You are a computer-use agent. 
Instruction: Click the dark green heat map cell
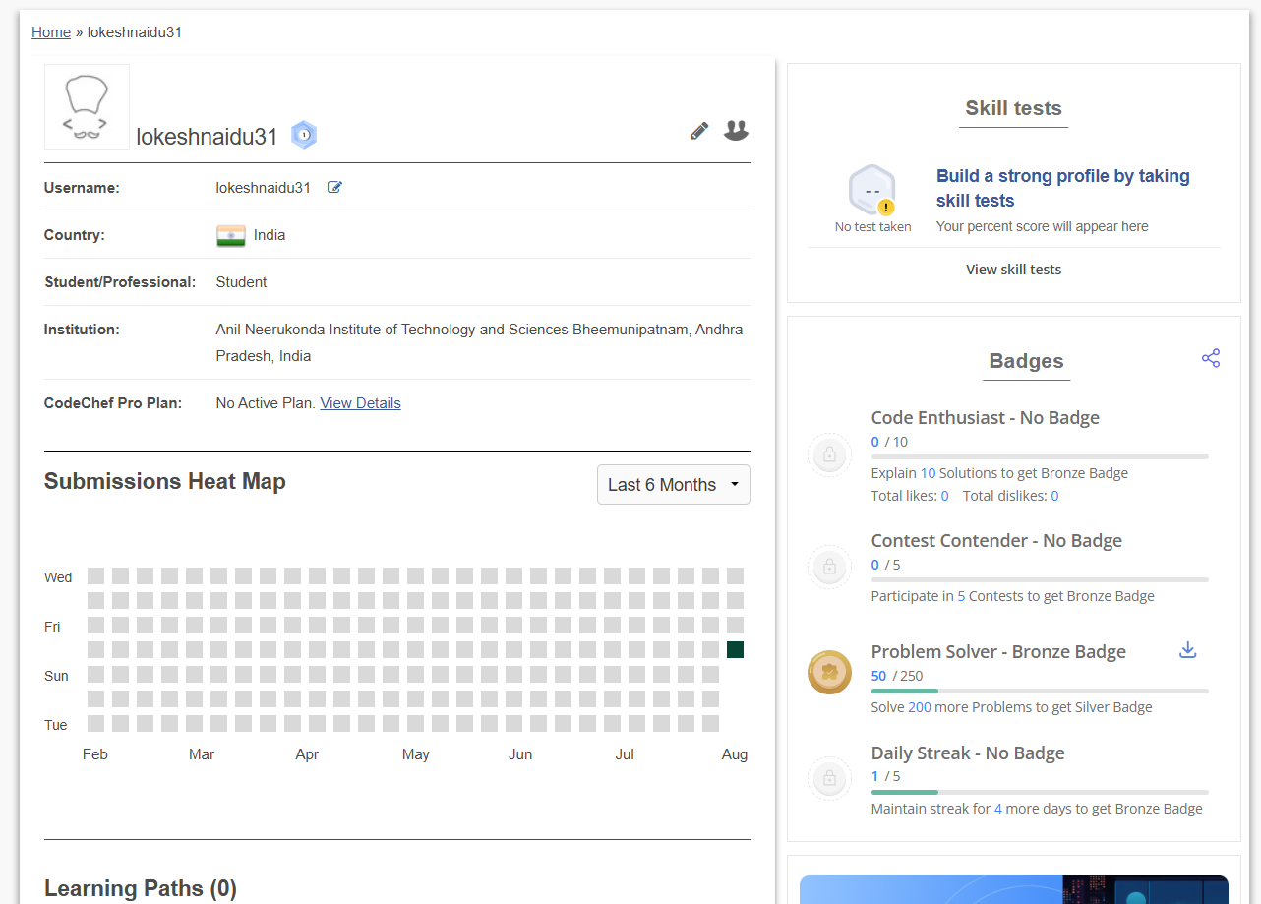pyautogui.click(x=735, y=649)
